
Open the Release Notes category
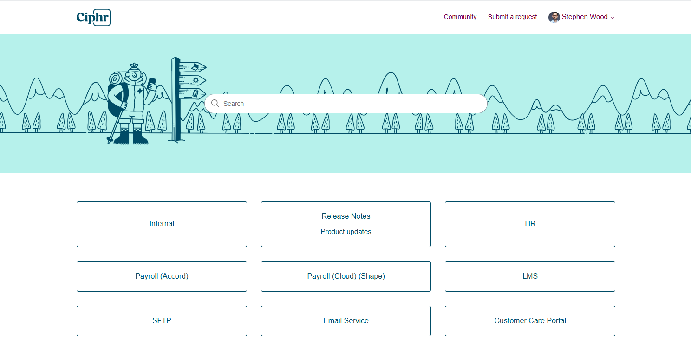346,224
